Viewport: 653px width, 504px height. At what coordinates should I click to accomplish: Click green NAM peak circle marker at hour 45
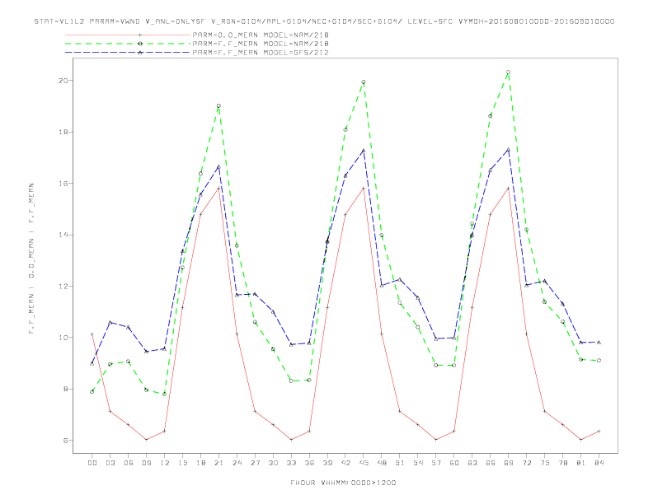(x=364, y=82)
